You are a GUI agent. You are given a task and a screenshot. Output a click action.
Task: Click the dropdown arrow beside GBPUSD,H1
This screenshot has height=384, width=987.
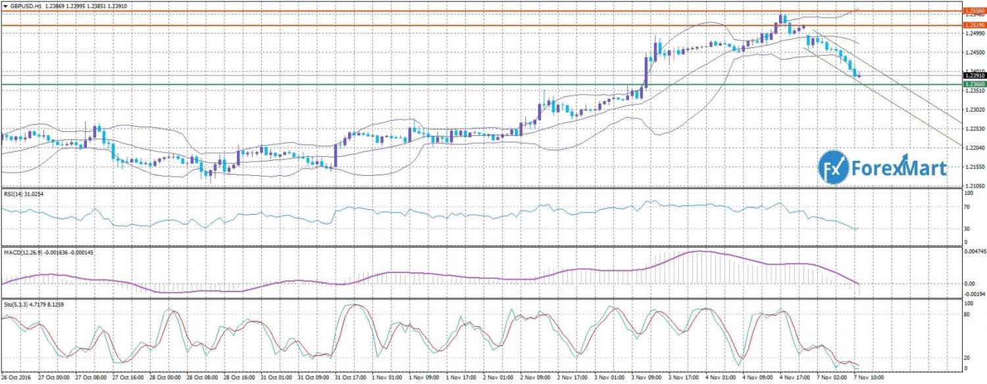[5, 5]
